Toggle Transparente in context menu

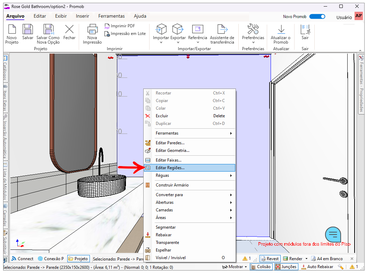pos(189,243)
